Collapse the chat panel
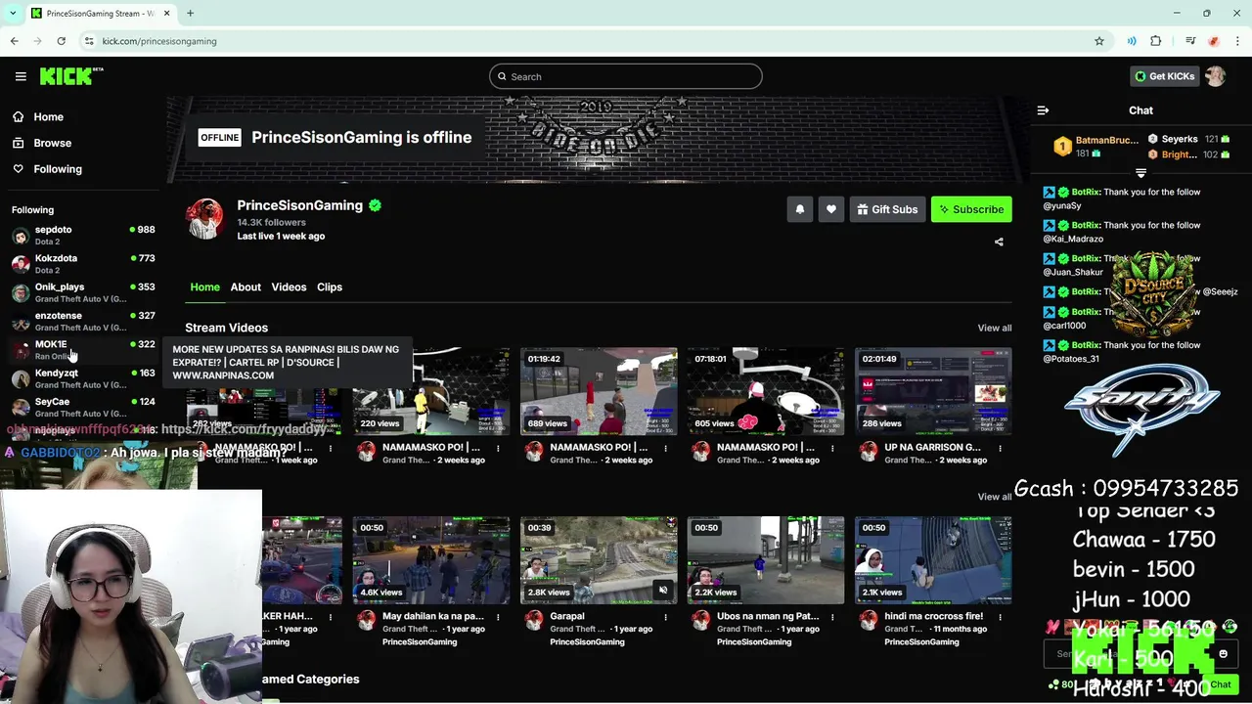 pyautogui.click(x=1043, y=110)
